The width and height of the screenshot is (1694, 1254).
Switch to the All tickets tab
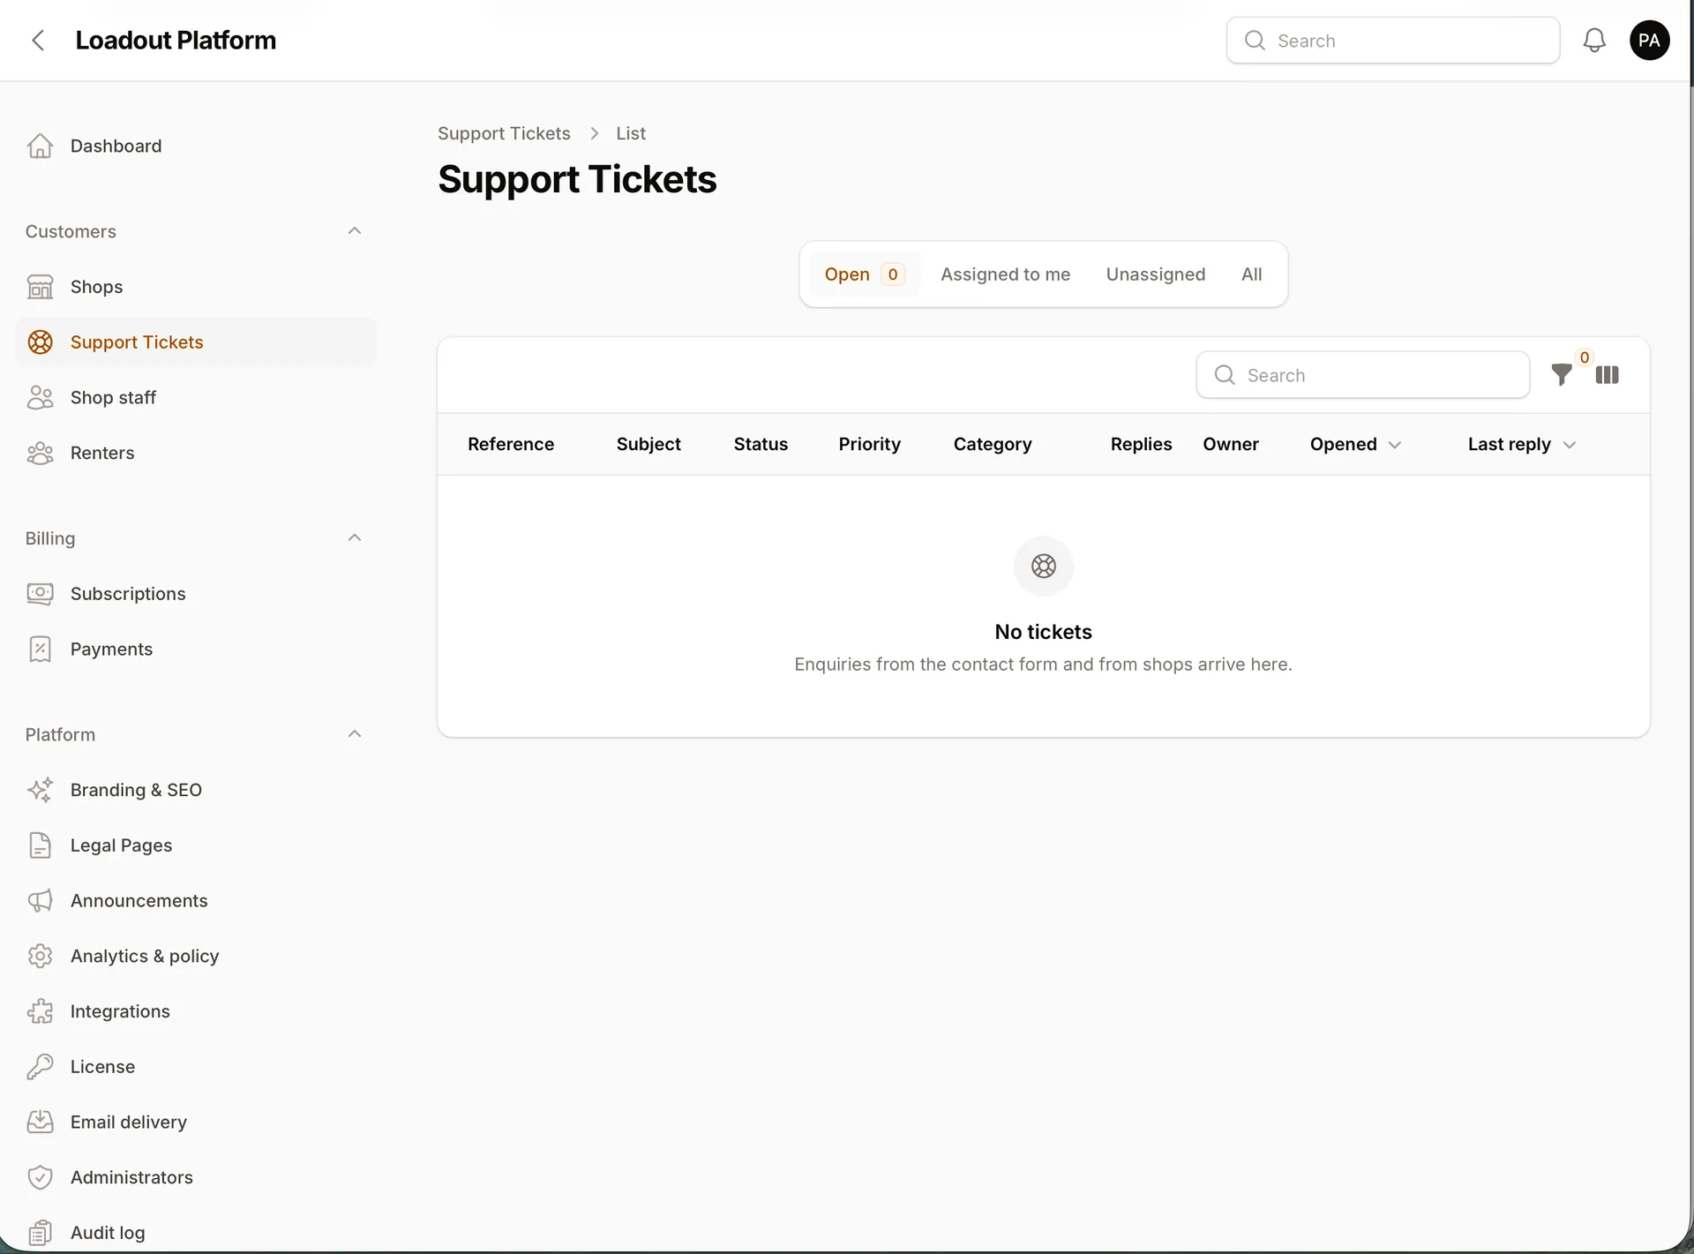[1251, 274]
